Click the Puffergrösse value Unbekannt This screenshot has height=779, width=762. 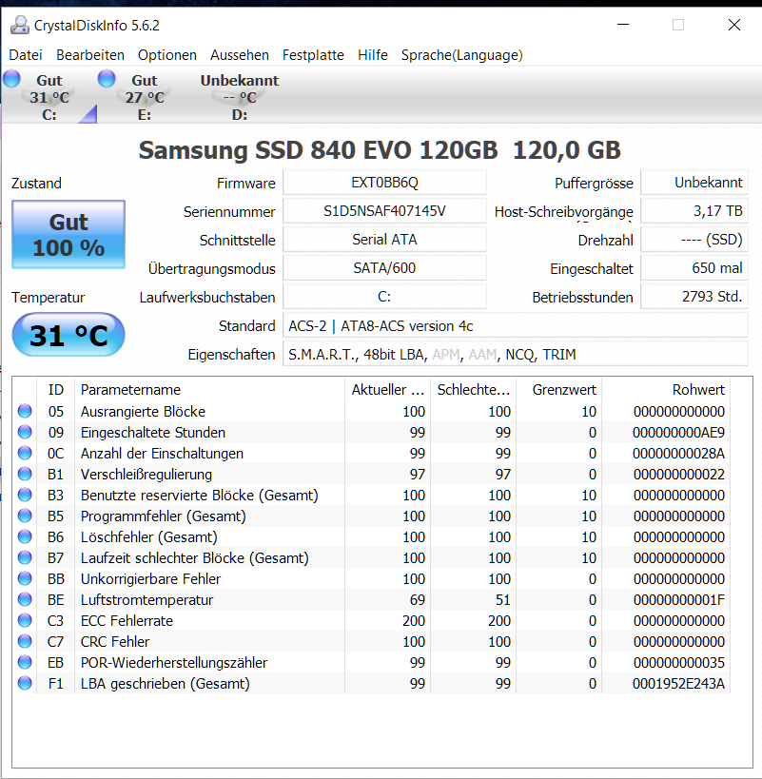tap(694, 183)
